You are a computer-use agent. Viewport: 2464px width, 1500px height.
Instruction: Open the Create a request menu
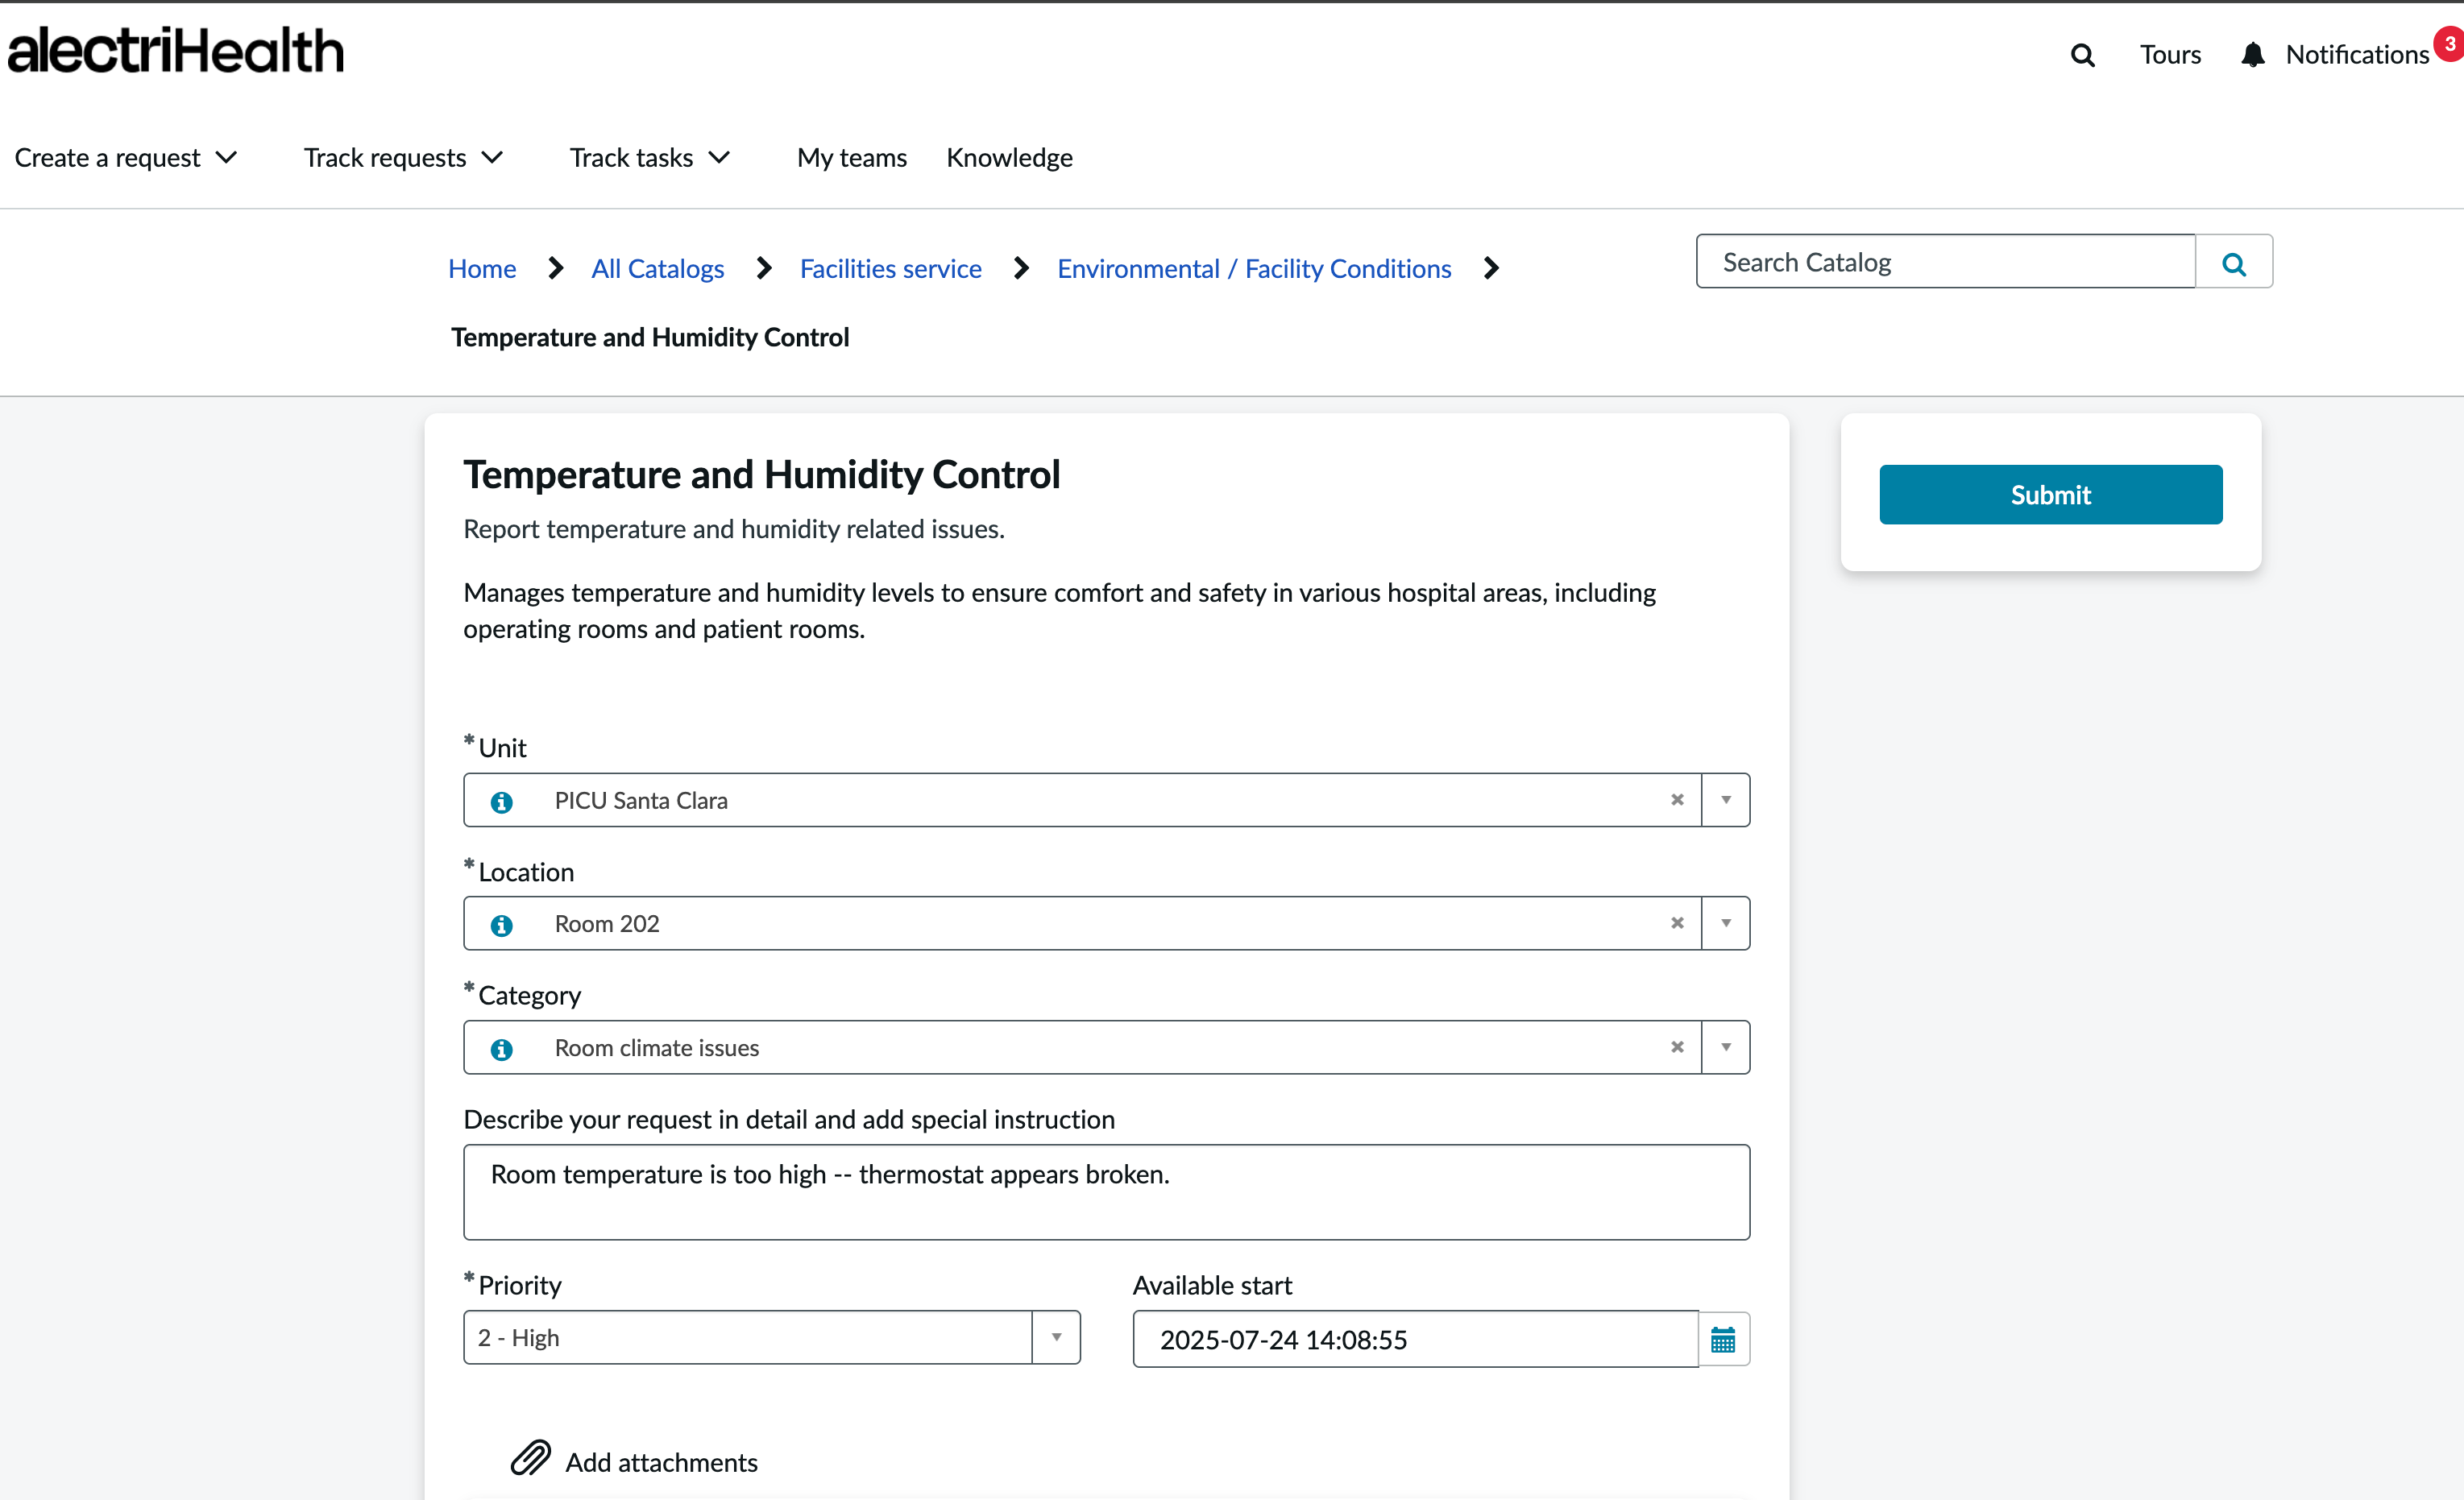tap(126, 158)
